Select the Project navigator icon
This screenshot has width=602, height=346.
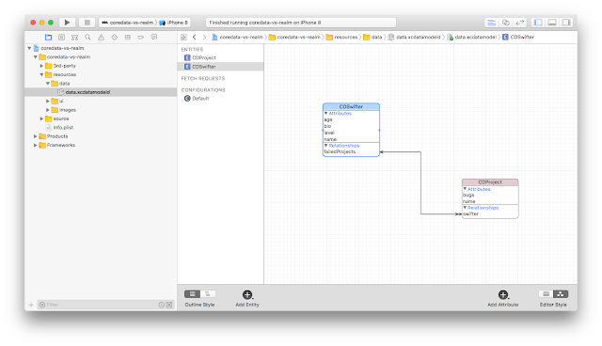click(48, 38)
